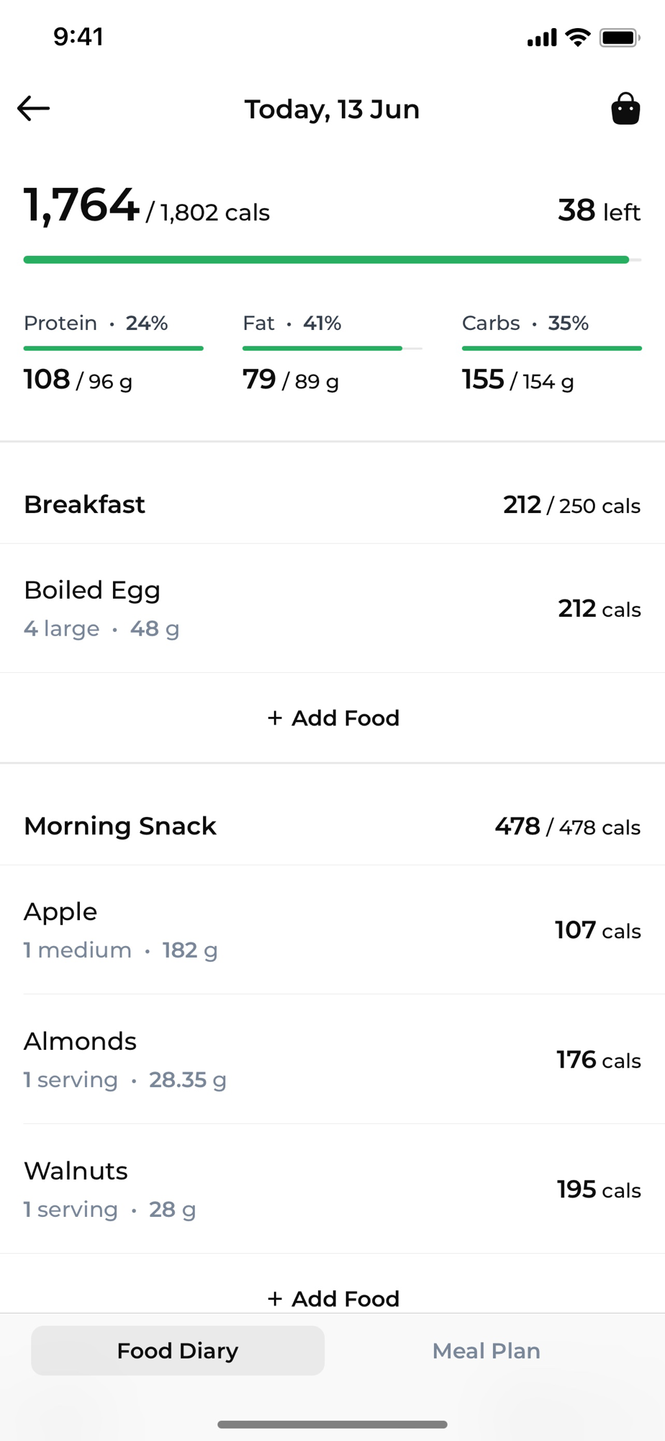The image size is (665, 1441).
Task: Open the Walnuts food entry
Action: click(x=332, y=1189)
